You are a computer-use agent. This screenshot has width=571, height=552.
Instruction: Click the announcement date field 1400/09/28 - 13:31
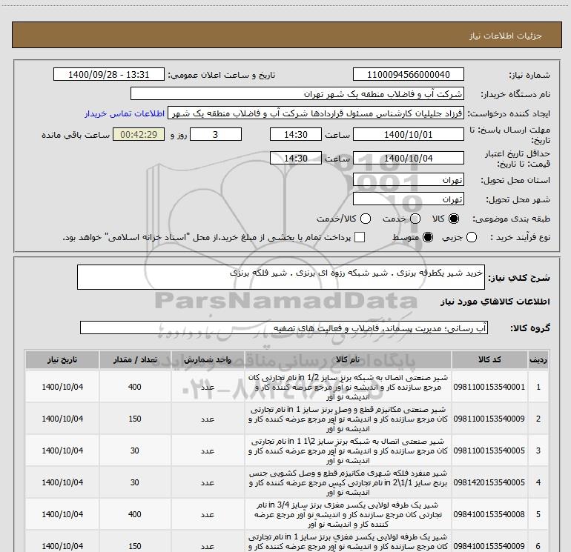click(109, 74)
